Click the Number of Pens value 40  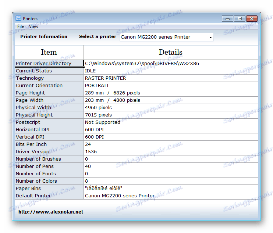[x=171, y=166]
